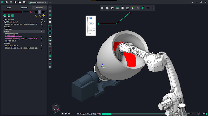This screenshot has height=116, width=208.
Task: Toggle the checkmark next to Header
Action: [x=42, y=27]
